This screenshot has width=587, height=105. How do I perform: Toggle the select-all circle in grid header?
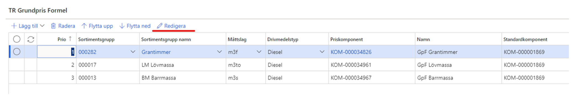pyautogui.click(x=17, y=39)
